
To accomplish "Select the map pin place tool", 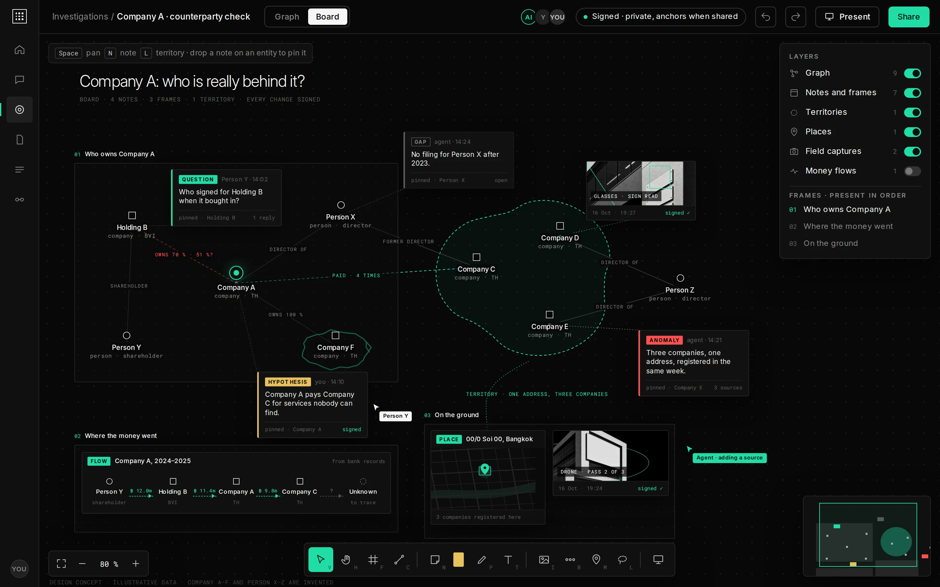I will (596, 559).
